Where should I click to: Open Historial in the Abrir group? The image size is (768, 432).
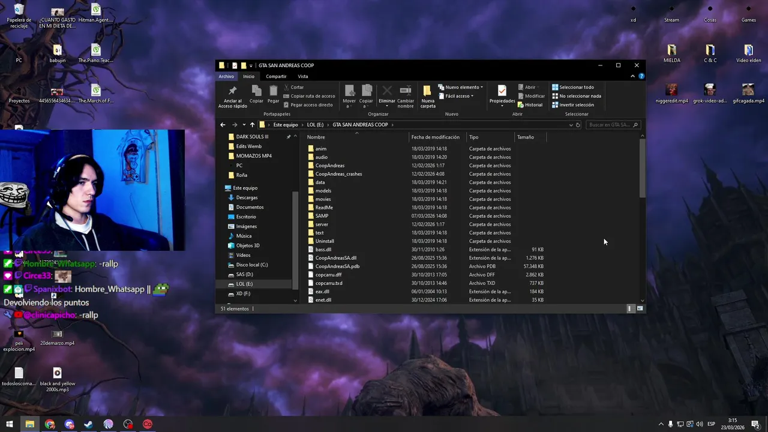(x=530, y=105)
